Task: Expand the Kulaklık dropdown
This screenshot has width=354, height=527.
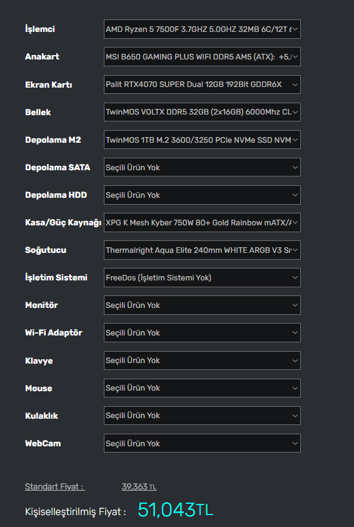Action: [202, 416]
